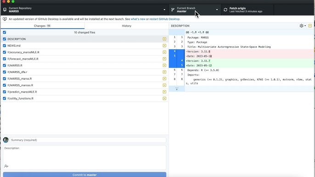The image size is (315, 177).
Task: Click the 'restart GitHub Desktop' link
Action: (164, 19)
